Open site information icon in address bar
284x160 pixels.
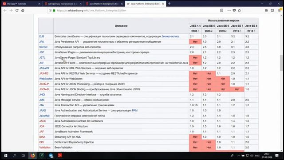[50, 10]
